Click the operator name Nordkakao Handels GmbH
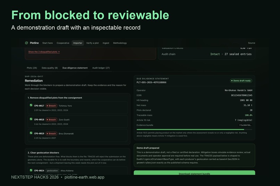The image size is (280, 186). [238, 90]
